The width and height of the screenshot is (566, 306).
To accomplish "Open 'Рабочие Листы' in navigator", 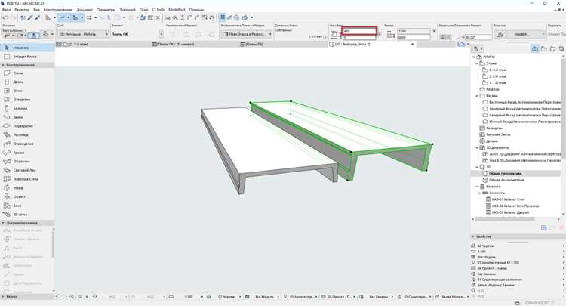I will coord(498,134).
